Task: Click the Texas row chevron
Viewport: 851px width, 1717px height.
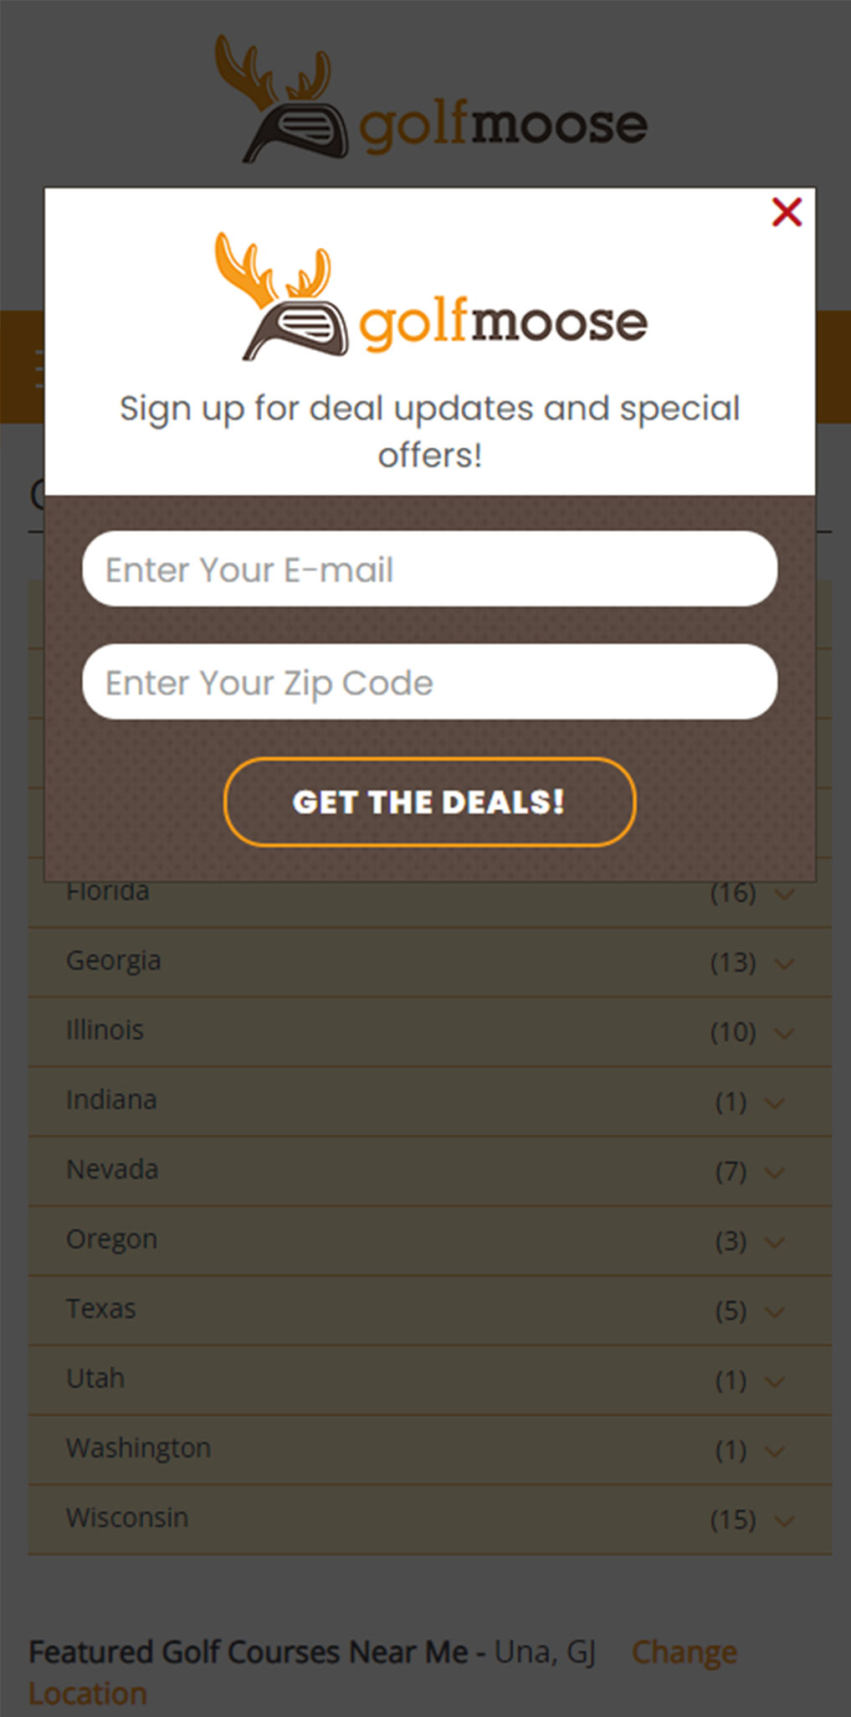Action: (x=775, y=1311)
